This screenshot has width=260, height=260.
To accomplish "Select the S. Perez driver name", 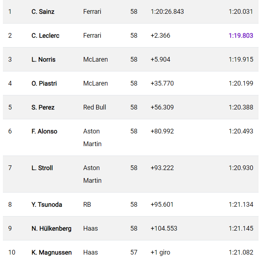I will [43, 107].
